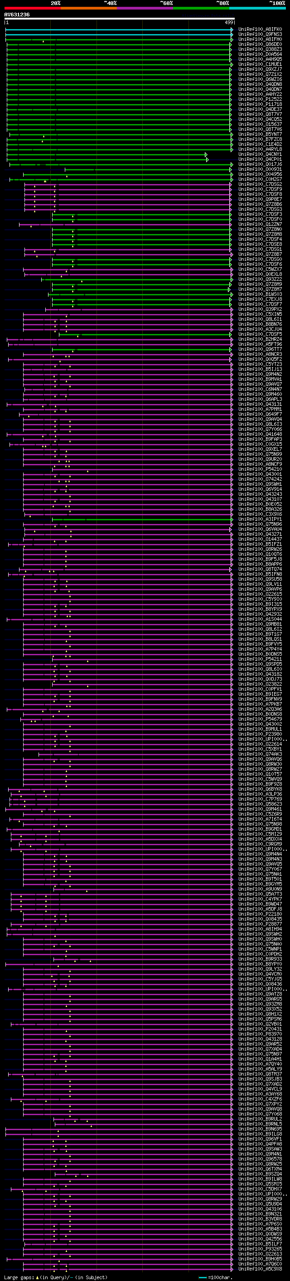290x1281 pixels.
Task: Open hit UniRef100_B9FAP3
Action: [260, 439]
